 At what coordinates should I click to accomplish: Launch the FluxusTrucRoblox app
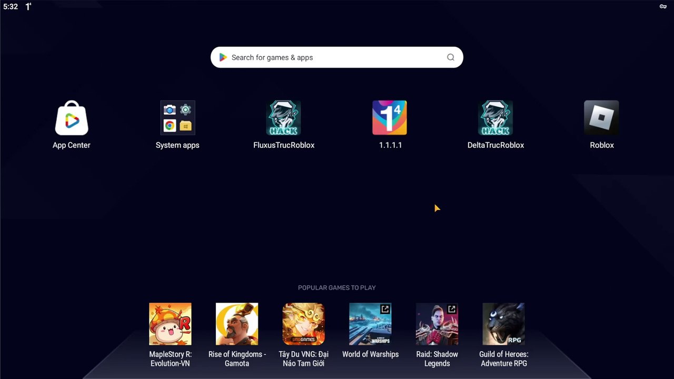[283, 118]
